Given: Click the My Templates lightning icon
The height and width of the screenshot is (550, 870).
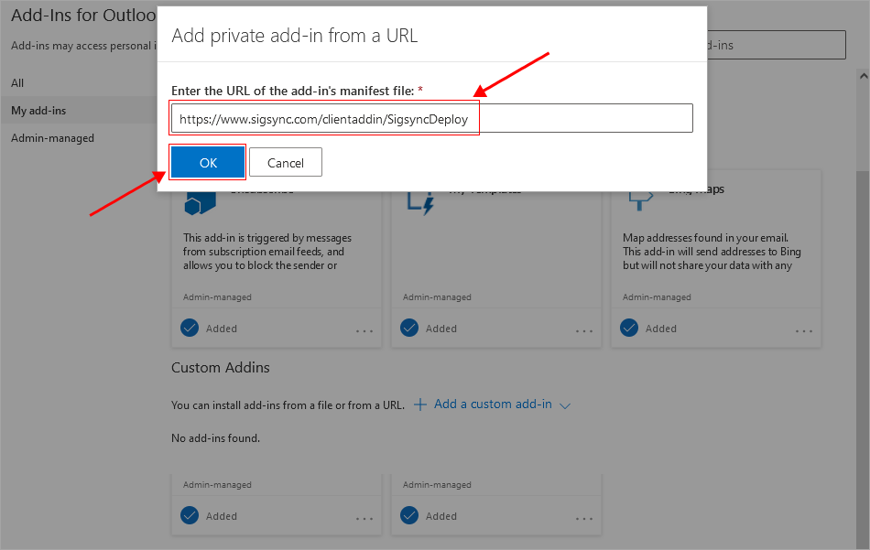Looking at the screenshot, I should point(419,202).
